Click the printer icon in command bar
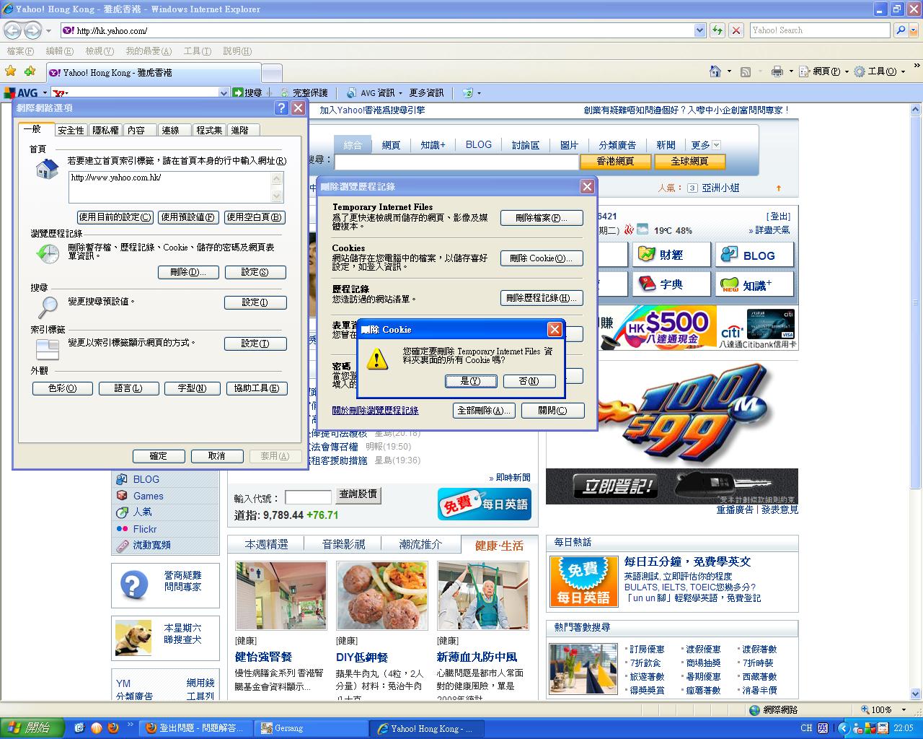The height and width of the screenshot is (739, 923). pyautogui.click(x=777, y=71)
